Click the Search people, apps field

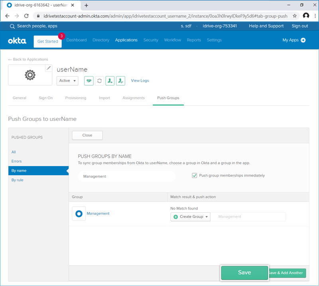point(37,26)
